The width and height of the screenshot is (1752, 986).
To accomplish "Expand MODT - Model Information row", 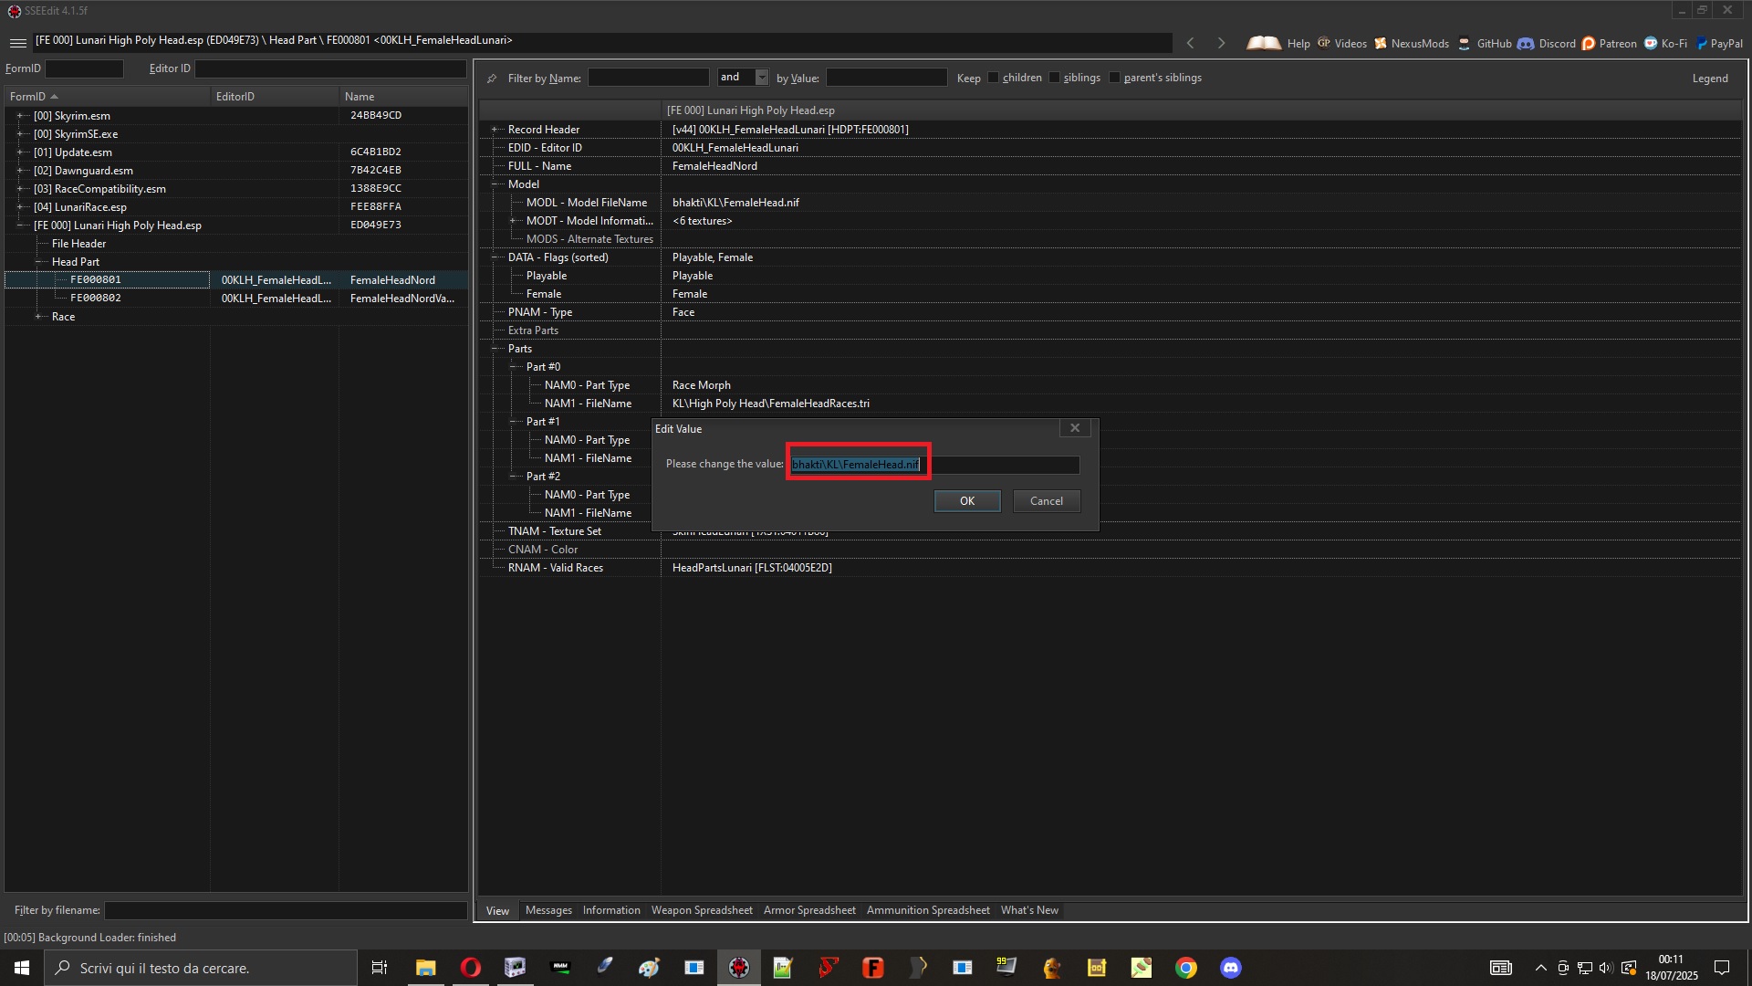I will click(513, 221).
